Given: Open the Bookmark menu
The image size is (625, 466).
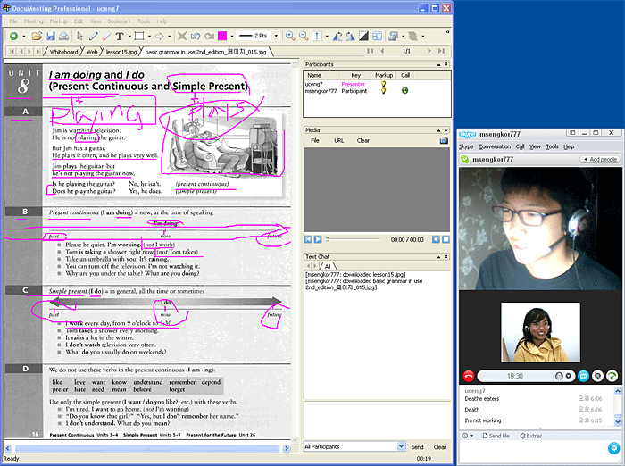Looking at the screenshot, I should (119, 21).
